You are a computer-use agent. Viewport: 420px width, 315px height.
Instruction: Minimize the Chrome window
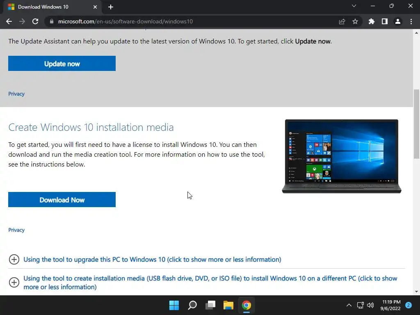(x=372, y=6)
